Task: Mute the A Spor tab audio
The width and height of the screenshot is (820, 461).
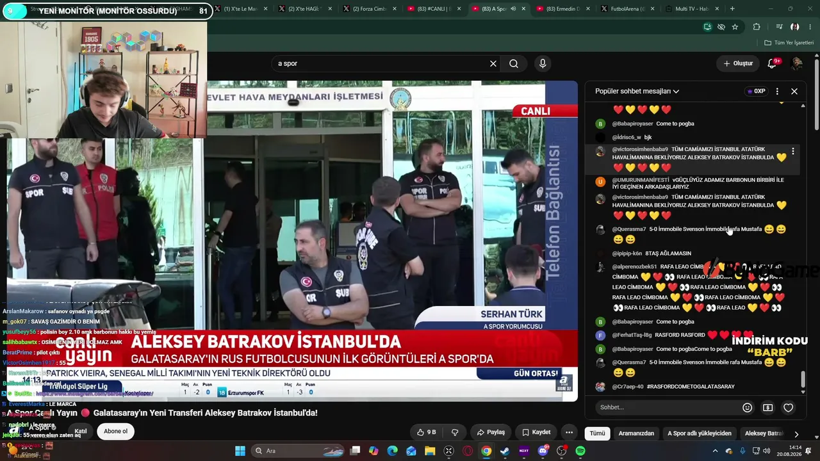Action: tap(513, 9)
